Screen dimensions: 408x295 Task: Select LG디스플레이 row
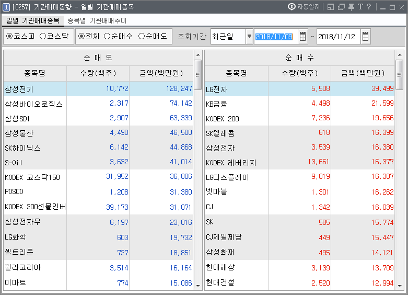300,177
